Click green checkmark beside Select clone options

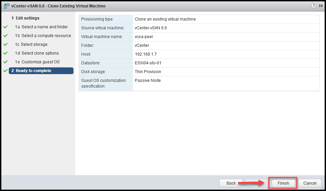6,53
